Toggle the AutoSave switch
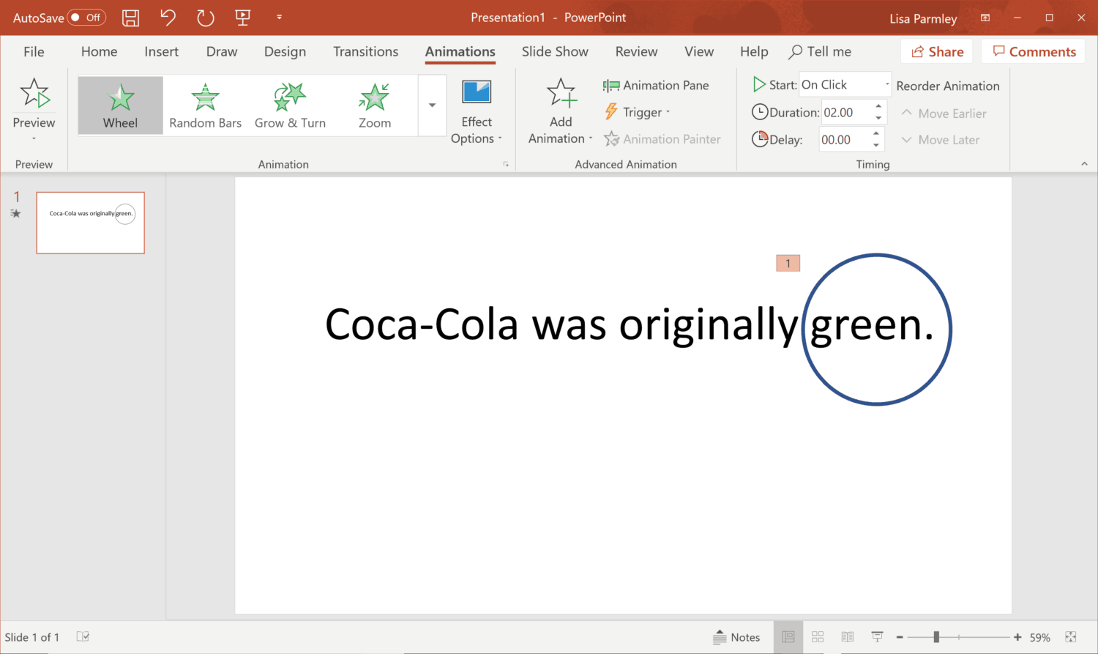1098x654 pixels. click(86, 18)
